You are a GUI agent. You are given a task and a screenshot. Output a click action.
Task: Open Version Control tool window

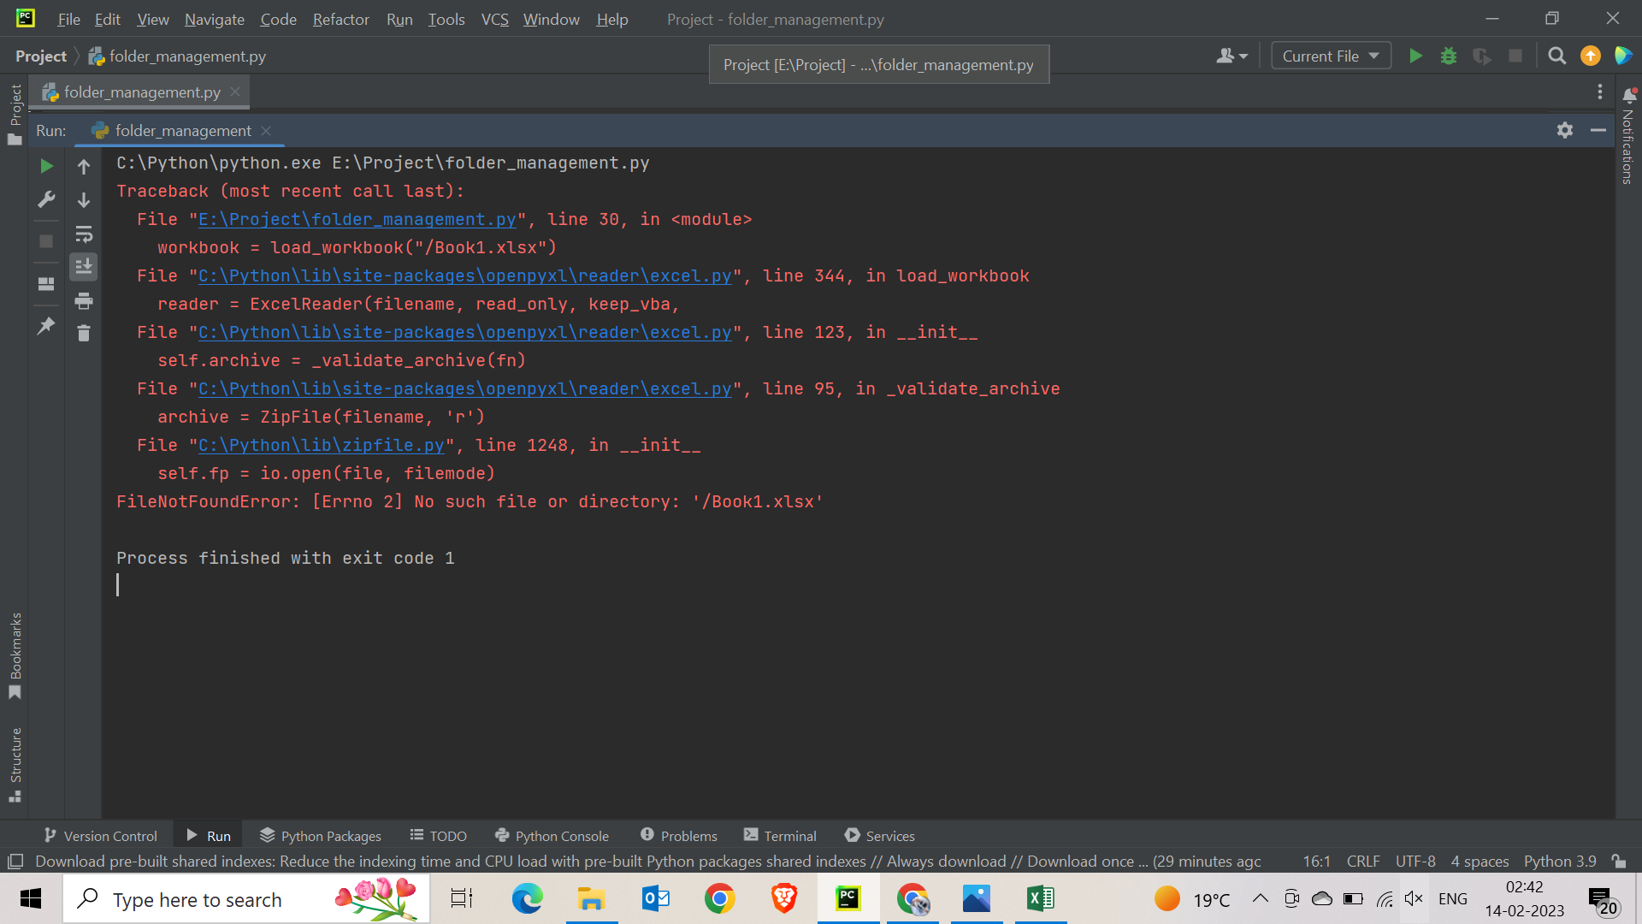100,836
